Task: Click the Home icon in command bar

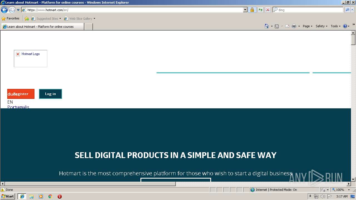Action: coord(267,26)
